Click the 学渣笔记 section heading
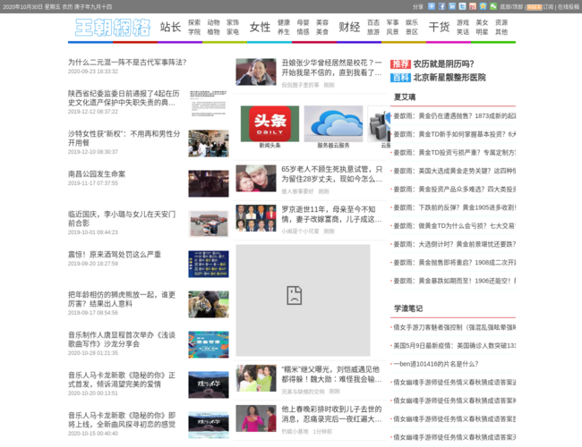 click(408, 308)
